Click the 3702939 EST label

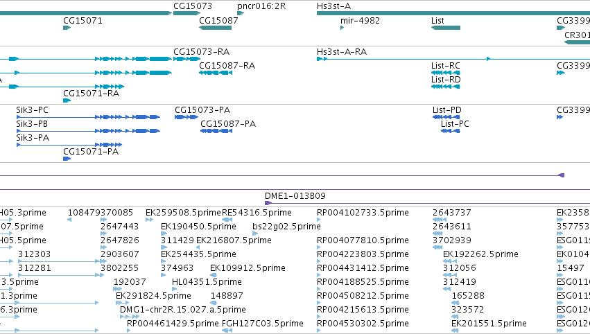451,240
